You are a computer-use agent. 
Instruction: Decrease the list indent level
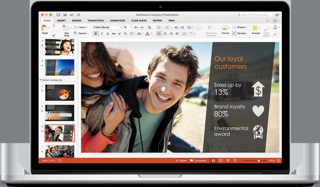(x=176, y=28)
